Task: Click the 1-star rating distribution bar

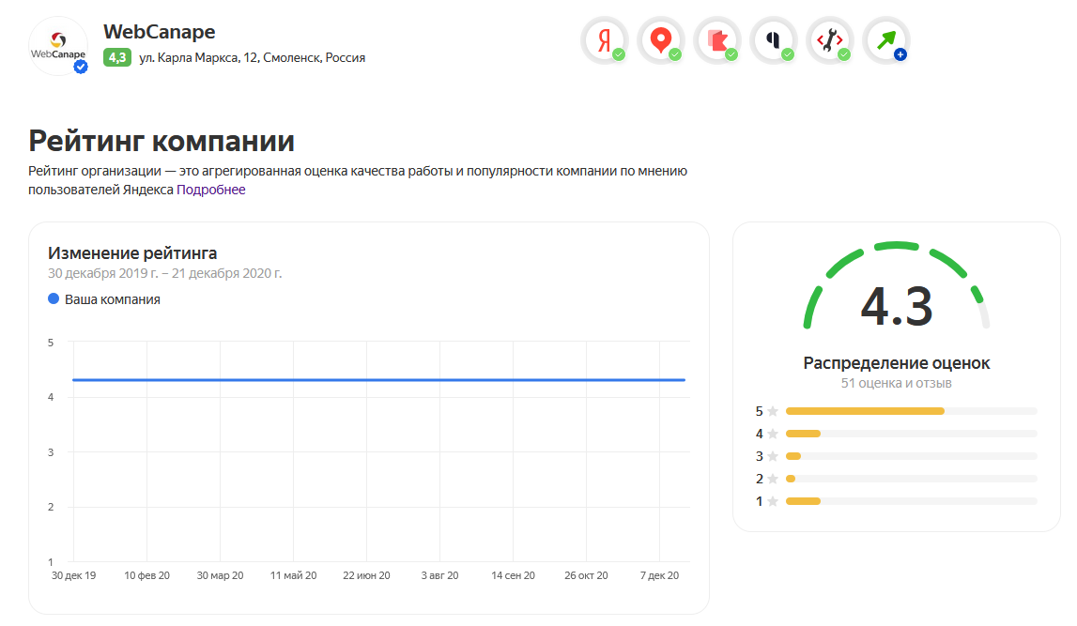Action: tap(911, 501)
